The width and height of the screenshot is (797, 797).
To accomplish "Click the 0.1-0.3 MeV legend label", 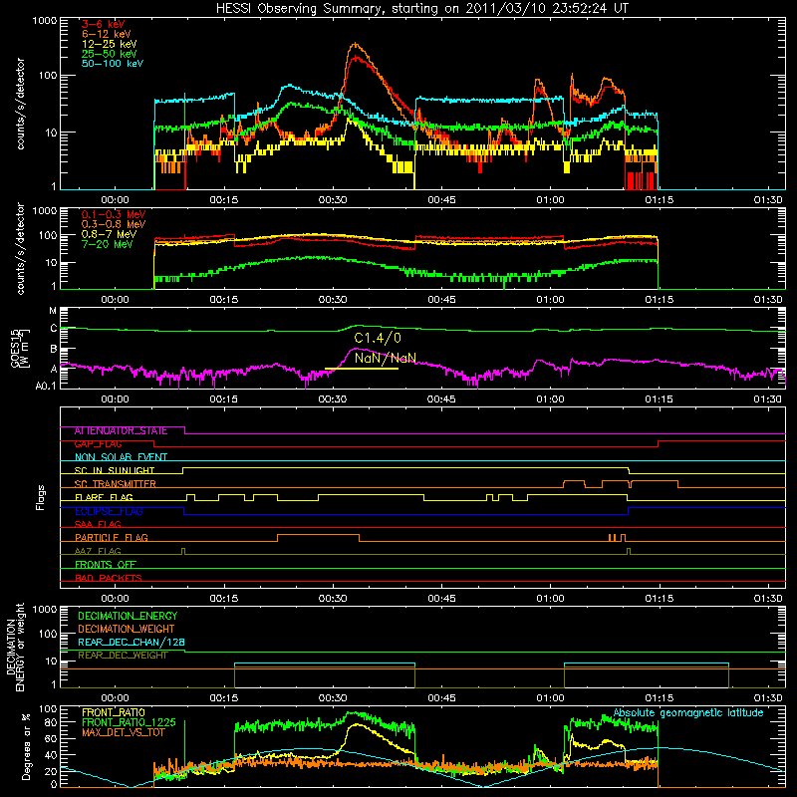I will (114, 214).
